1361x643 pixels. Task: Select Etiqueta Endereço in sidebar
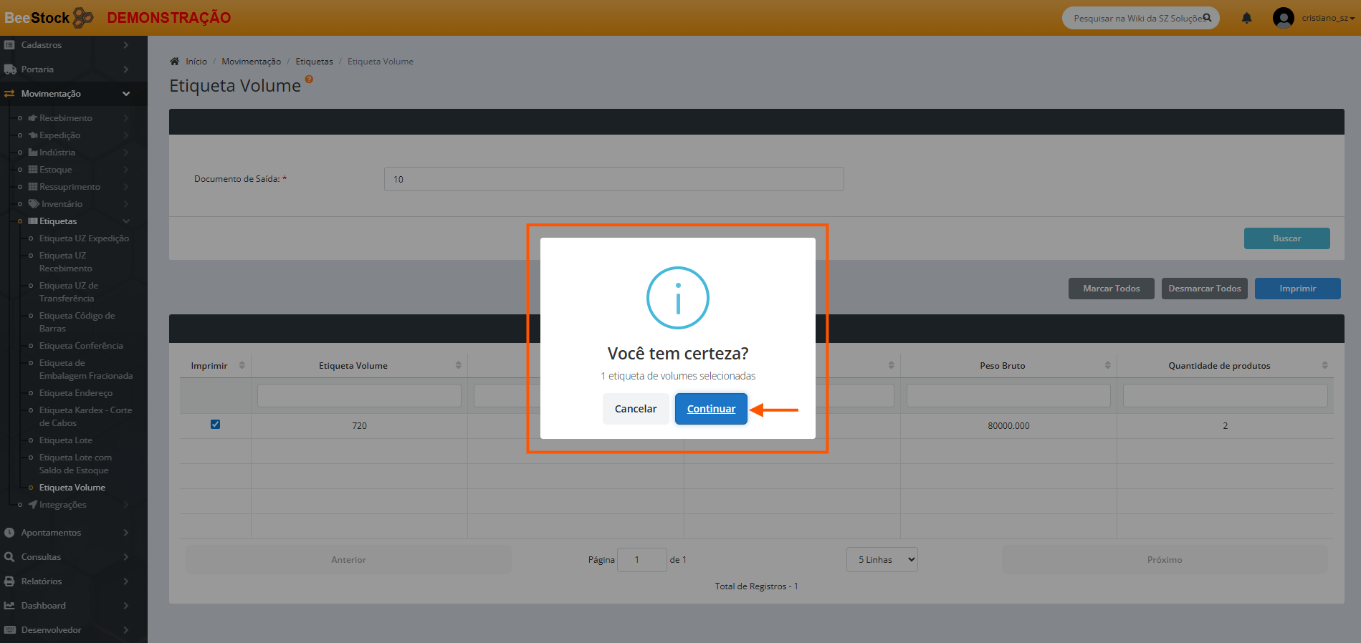coord(76,393)
